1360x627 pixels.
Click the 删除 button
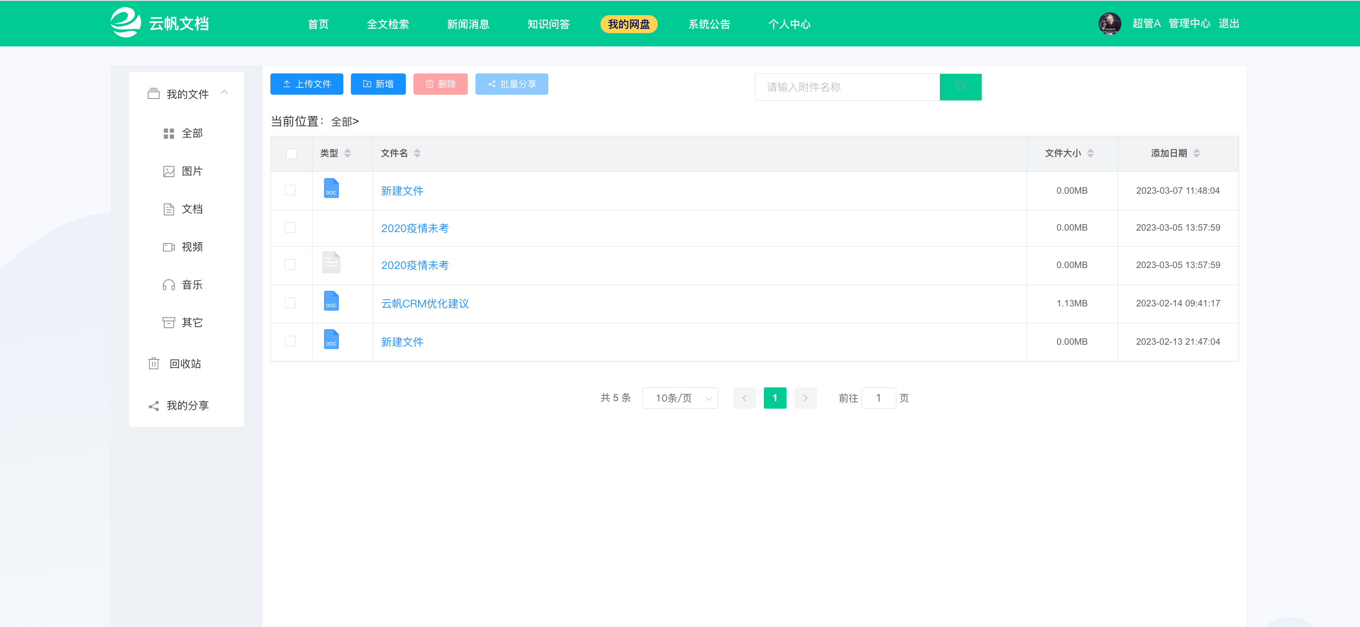click(440, 84)
